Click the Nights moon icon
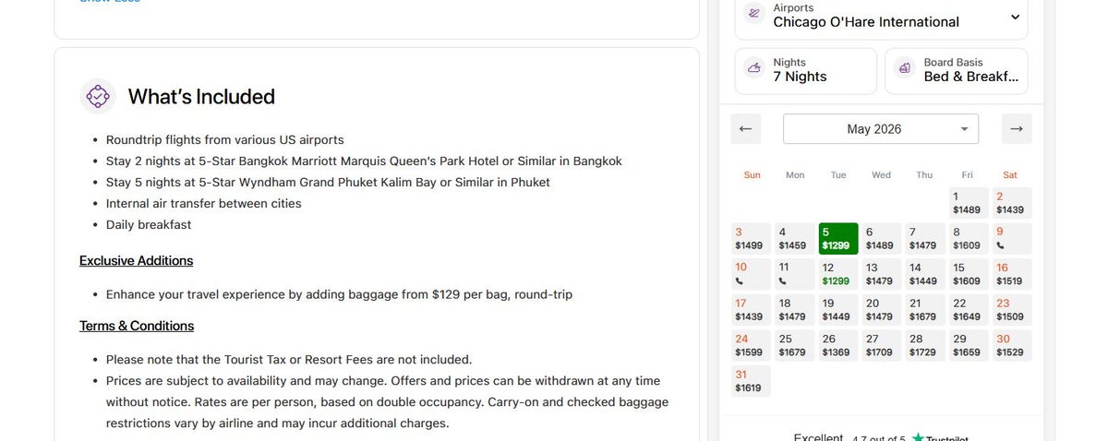The height and width of the screenshot is (441, 1108). coord(754,69)
